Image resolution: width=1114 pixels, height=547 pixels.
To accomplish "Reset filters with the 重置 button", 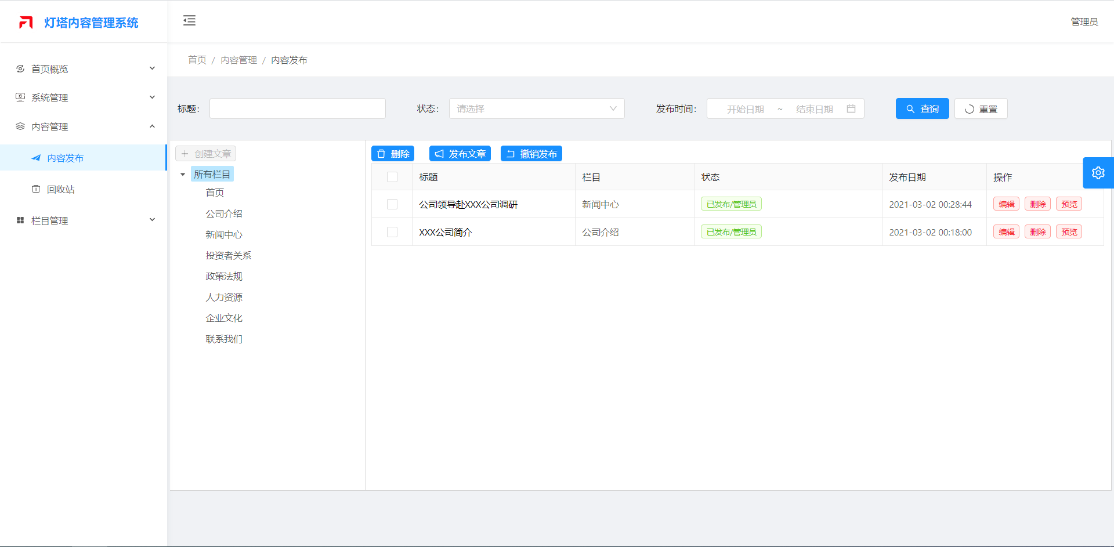I will (981, 109).
